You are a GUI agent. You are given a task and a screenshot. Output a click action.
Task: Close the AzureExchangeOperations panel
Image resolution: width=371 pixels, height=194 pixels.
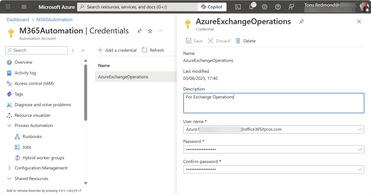pyautogui.click(x=359, y=22)
